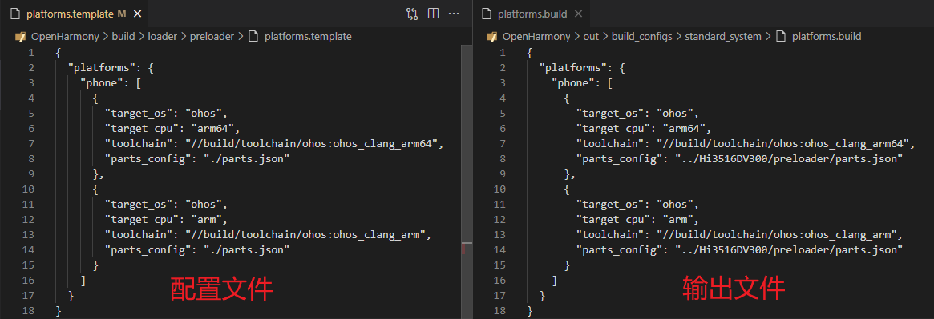
Task: Click line number 14 in the right editor
Action: [x=500, y=250]
